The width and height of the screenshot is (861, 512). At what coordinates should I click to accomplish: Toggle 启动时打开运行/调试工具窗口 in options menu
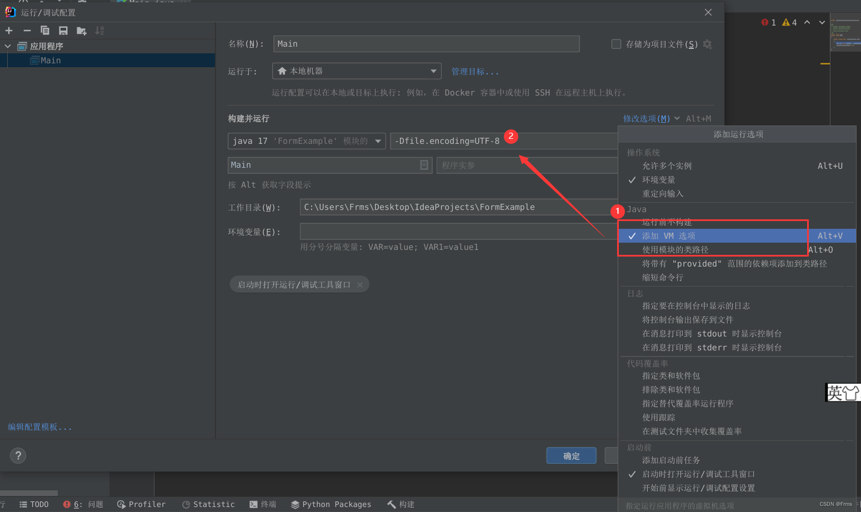pos(737,474)
